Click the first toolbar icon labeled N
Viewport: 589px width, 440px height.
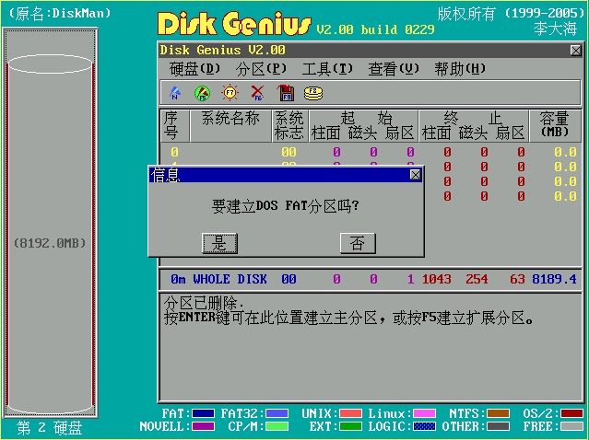pyautogui.click(x=175, y=92)
